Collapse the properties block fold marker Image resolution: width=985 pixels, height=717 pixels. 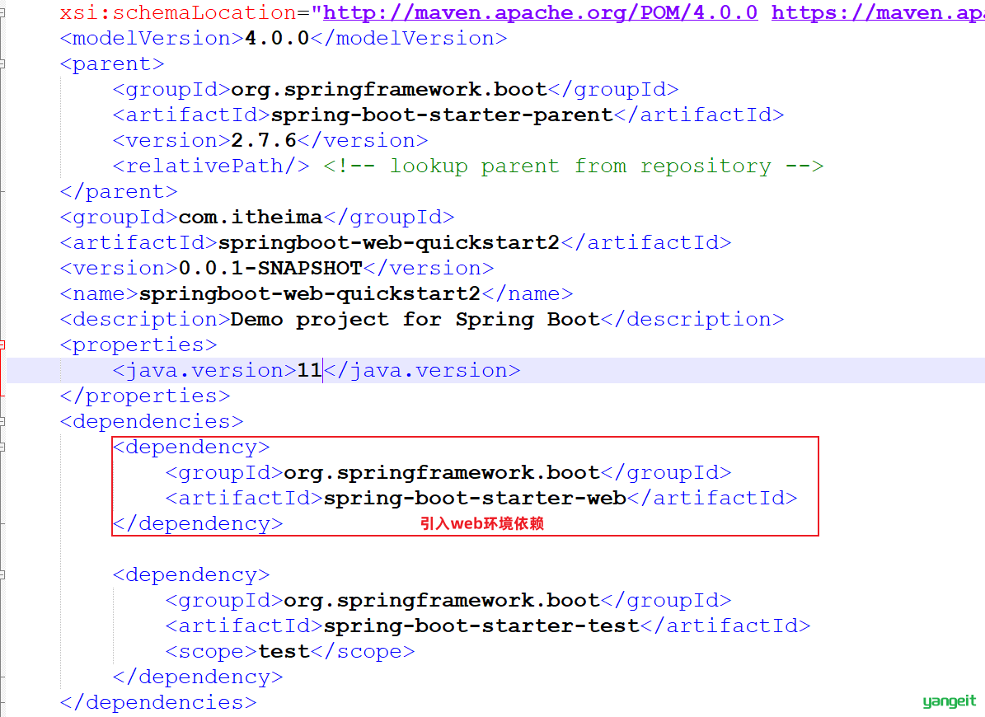[2, 344]
